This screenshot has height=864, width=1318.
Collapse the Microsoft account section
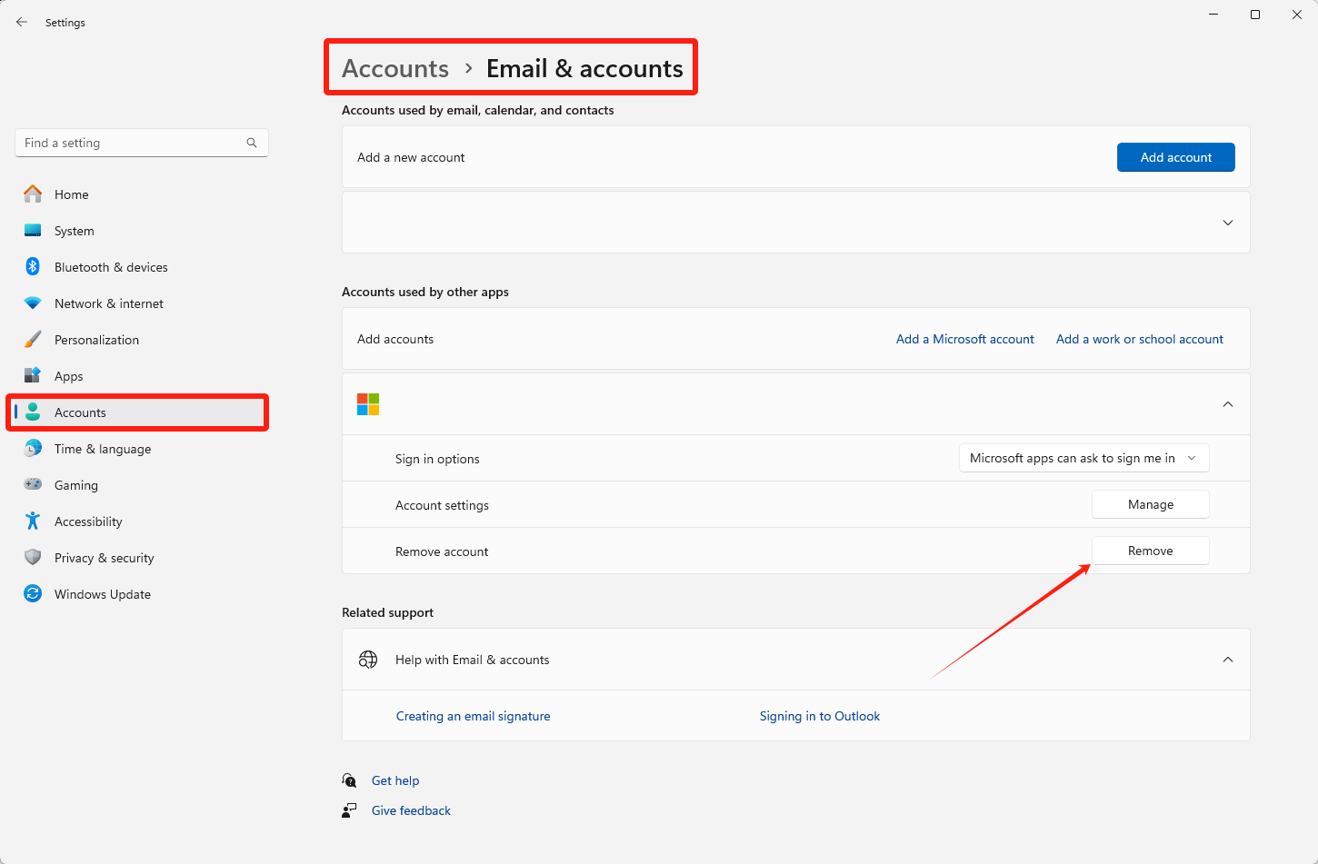click(1227, 404)
